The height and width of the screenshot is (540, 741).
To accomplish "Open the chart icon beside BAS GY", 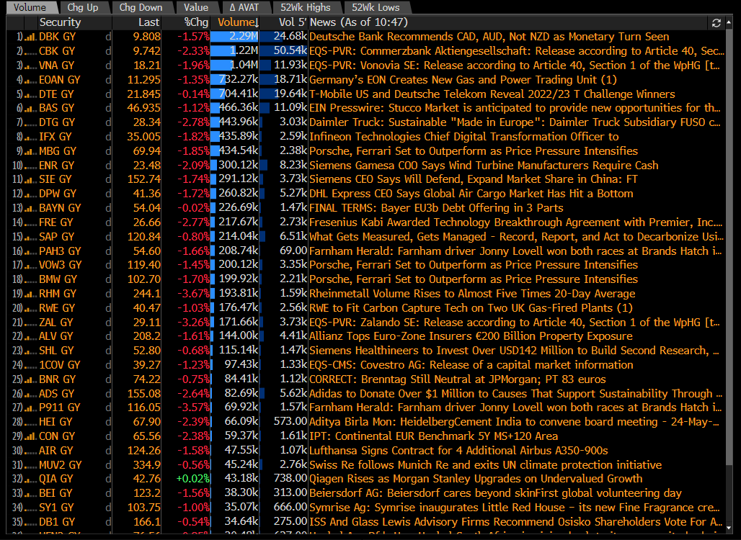I will coord(30,108).
